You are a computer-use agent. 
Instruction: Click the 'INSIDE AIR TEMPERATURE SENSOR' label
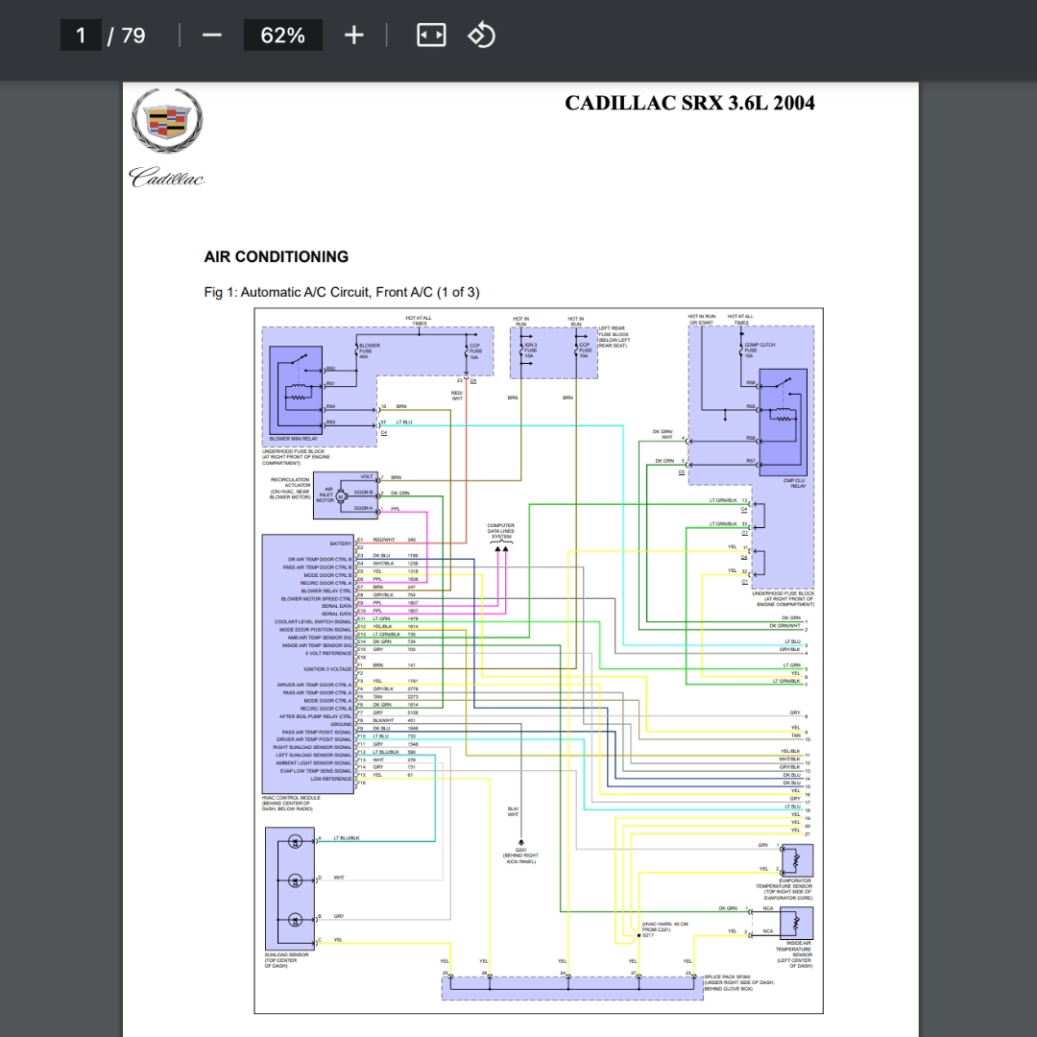[794, 955]
